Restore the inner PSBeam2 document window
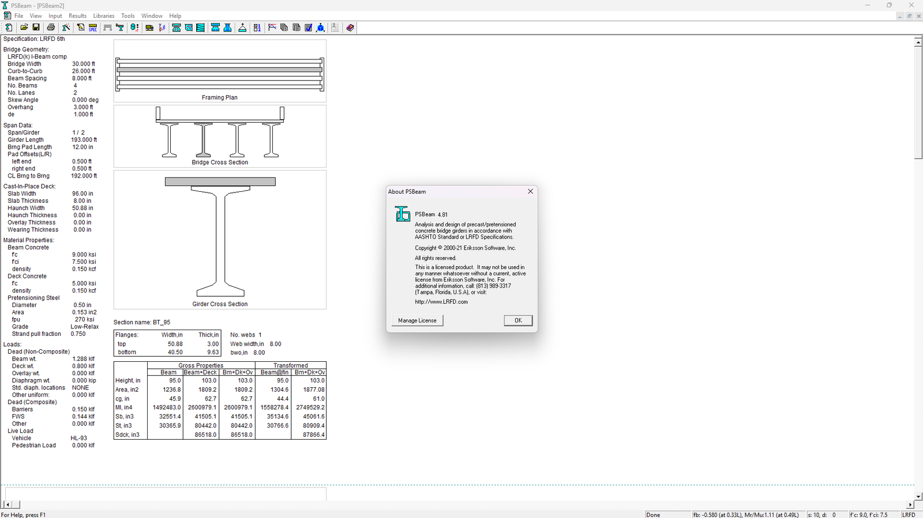923x518 pixels. 910,16
